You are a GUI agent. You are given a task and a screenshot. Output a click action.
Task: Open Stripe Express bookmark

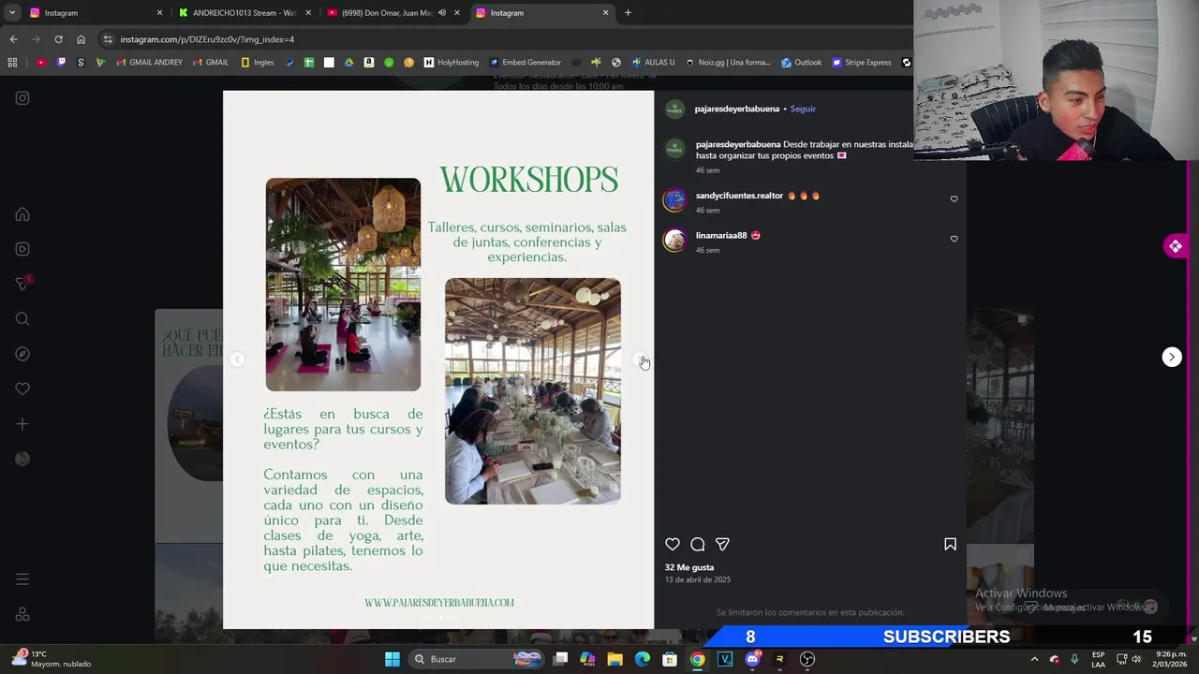(862, 63)
